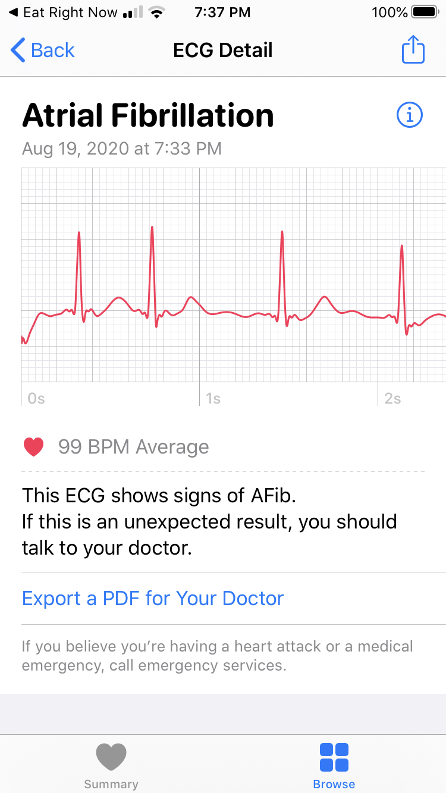Tap the Atrial Fibrillation heading
This screenshot has height=793, width=446.
148,115
